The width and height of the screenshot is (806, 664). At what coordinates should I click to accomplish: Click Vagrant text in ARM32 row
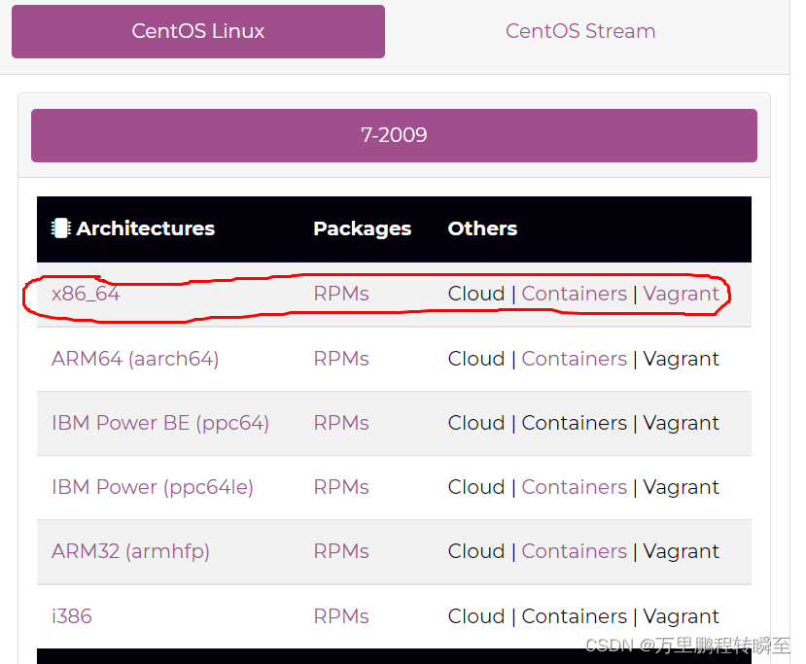[x=682, y=551]
